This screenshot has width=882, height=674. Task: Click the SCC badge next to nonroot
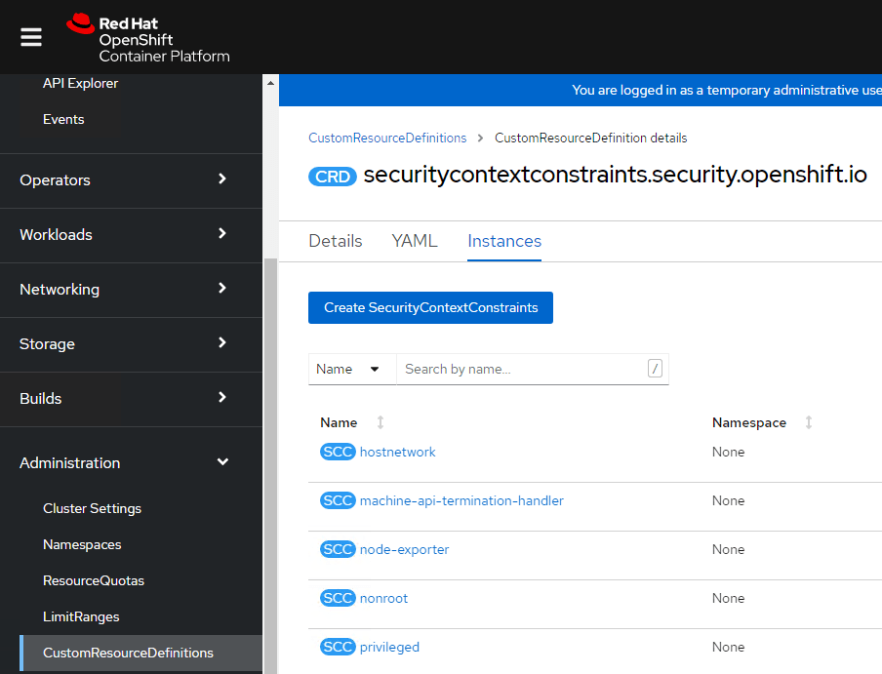click(338, 598)
